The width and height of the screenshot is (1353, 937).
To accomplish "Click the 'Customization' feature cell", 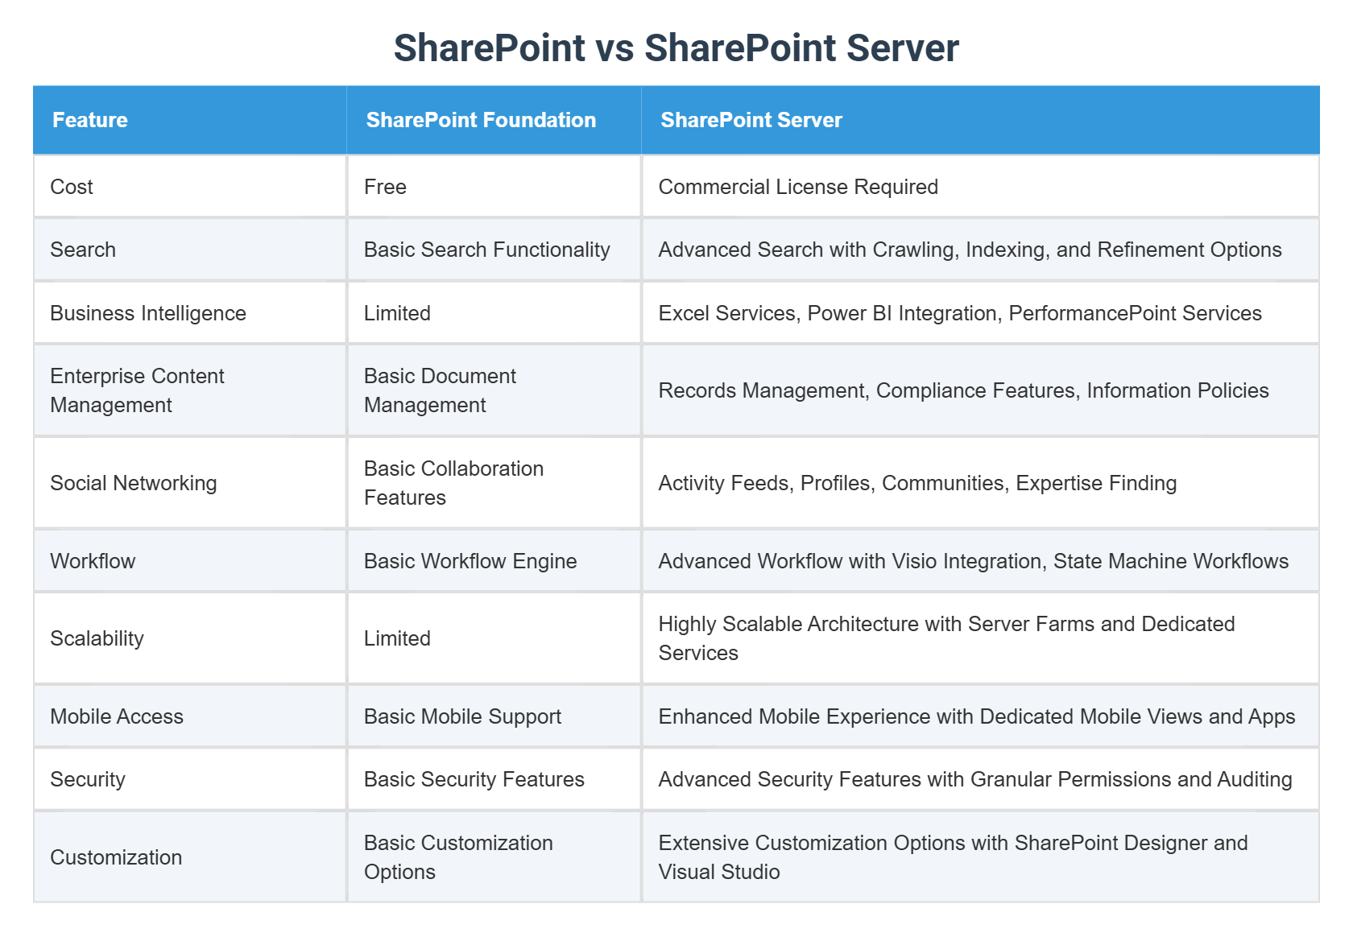I will [190, 857].
